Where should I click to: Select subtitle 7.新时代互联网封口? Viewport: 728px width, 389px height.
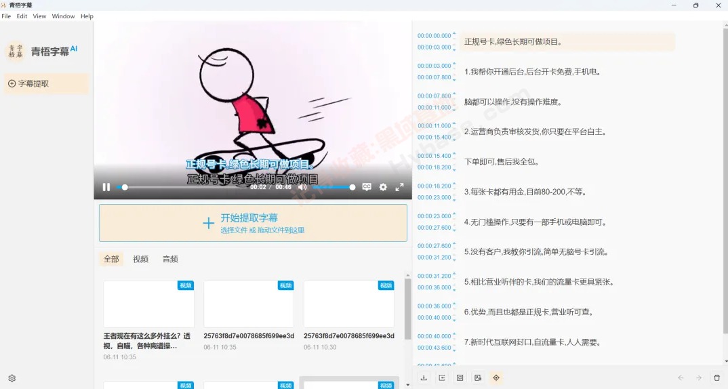(533, 342)
